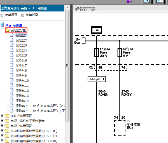Click the 保险丝2 document page icon
Image resolution: width=168 pixels, height=143 pixels.
click(x=12, y=40)
